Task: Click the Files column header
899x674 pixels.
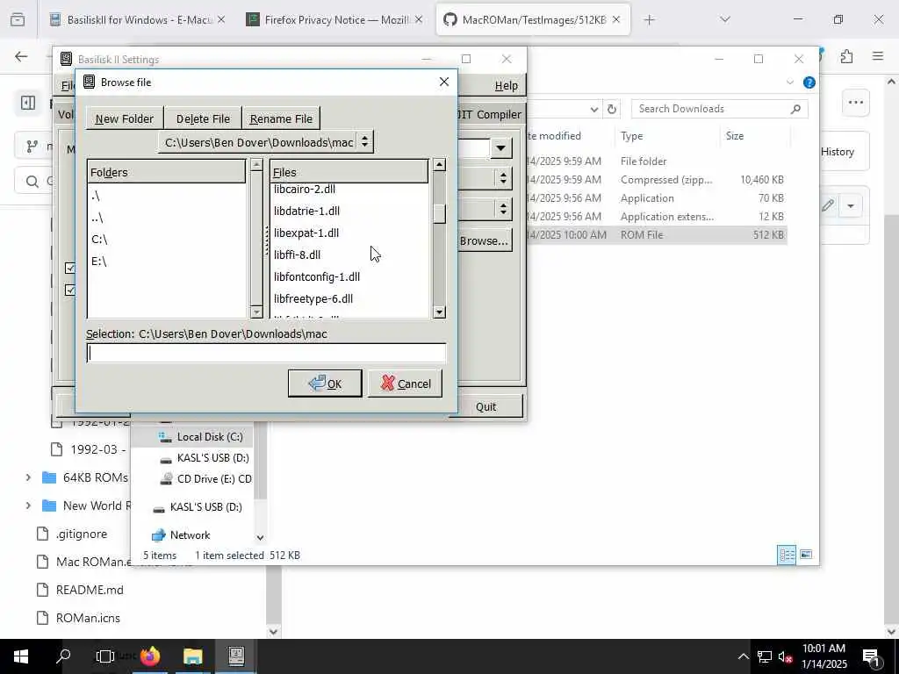Action: [x=349, y=172]
